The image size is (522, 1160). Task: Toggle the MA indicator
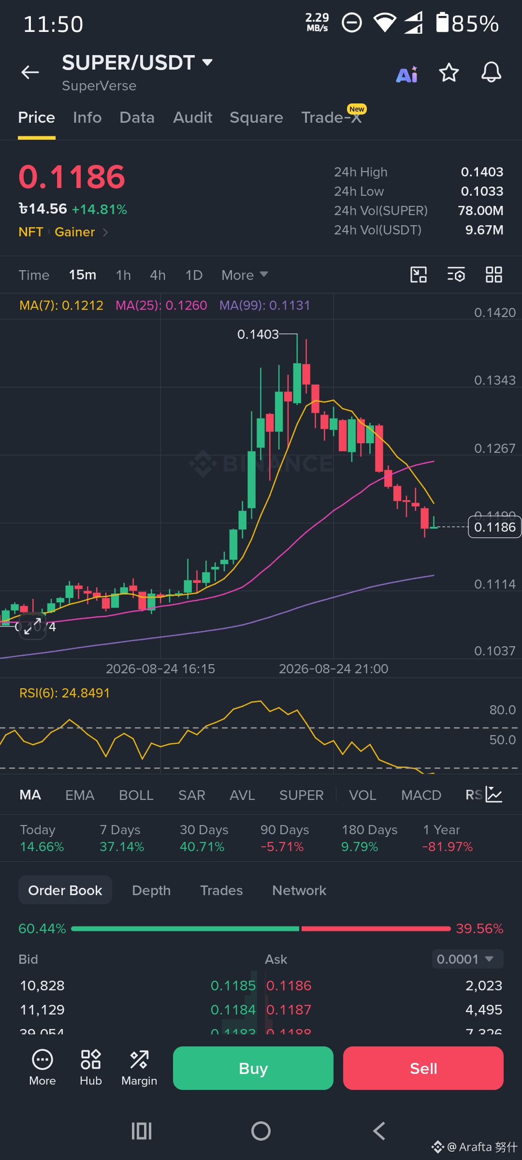coord(30,795)
